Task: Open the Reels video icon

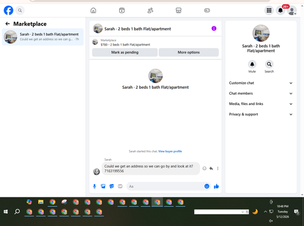Action: tap(122, 10)
